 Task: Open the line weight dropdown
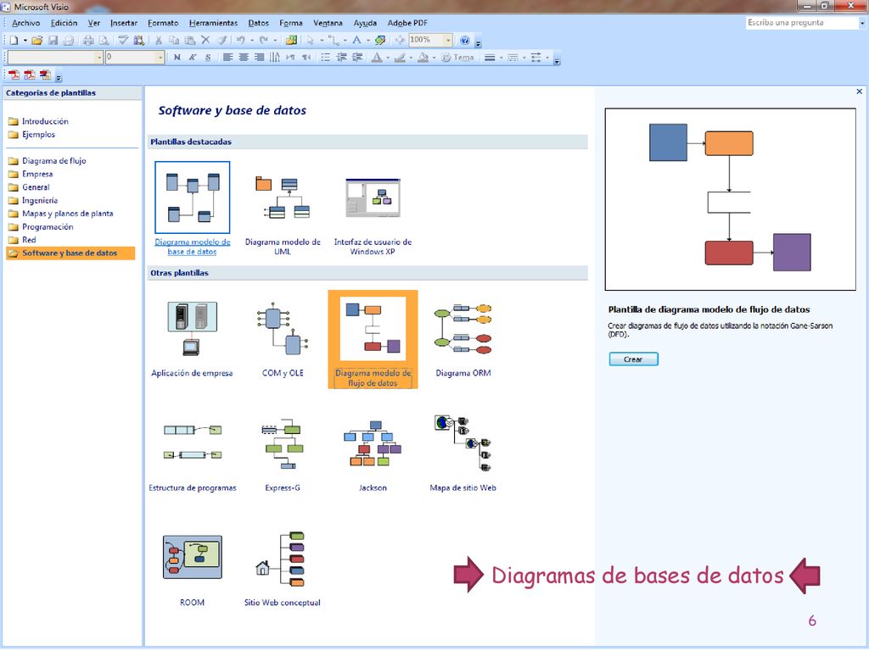pos(493,57)
